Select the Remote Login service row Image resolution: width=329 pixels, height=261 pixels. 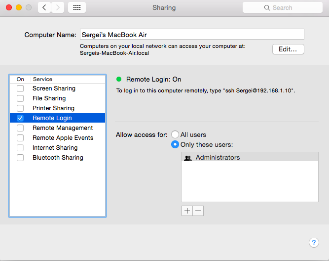pyautogui.click(x=58, y=118)
